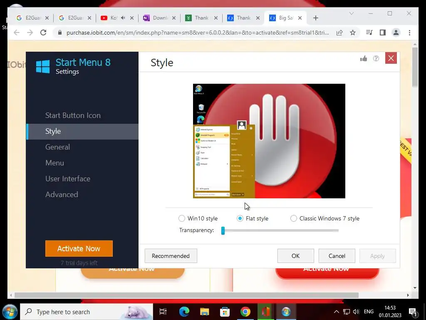The image size is (426, 320).
Task: Click the ENG language indicator
Action: pos(369,312)
